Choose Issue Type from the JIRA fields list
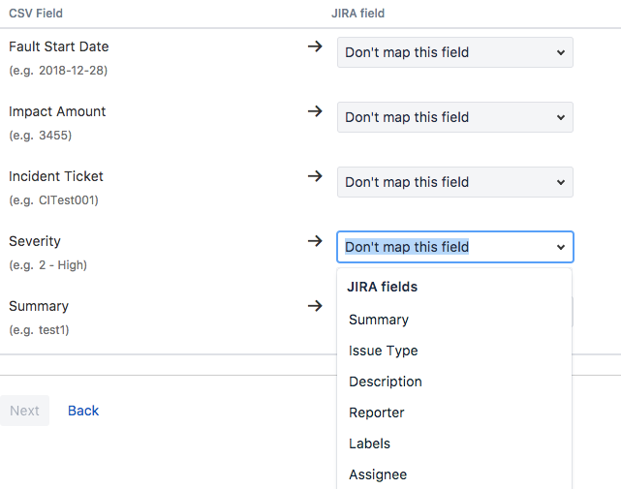Image resolution: width=621 pixels, height=489 pixels. 453,351
